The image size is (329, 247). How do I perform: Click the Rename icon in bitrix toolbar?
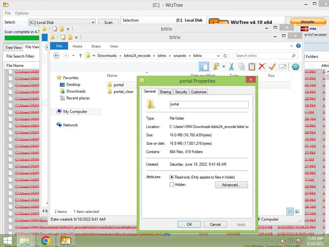click(x=283, y=67)
